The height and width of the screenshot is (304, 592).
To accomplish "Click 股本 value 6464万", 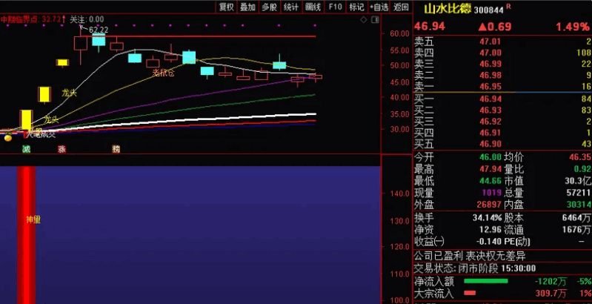I will (576, 218).
